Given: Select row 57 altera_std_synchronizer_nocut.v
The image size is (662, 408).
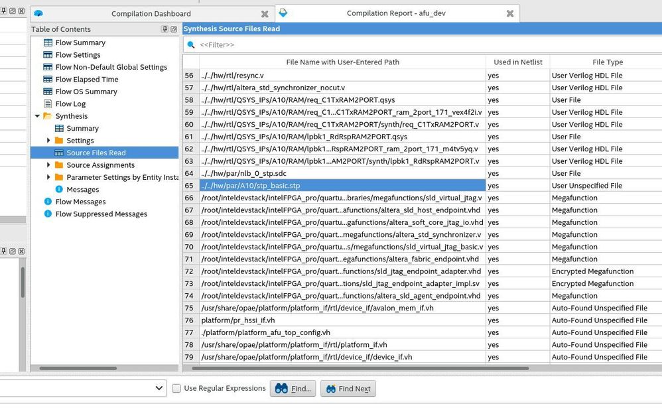Looking at the screenshot, I should 342,88.
